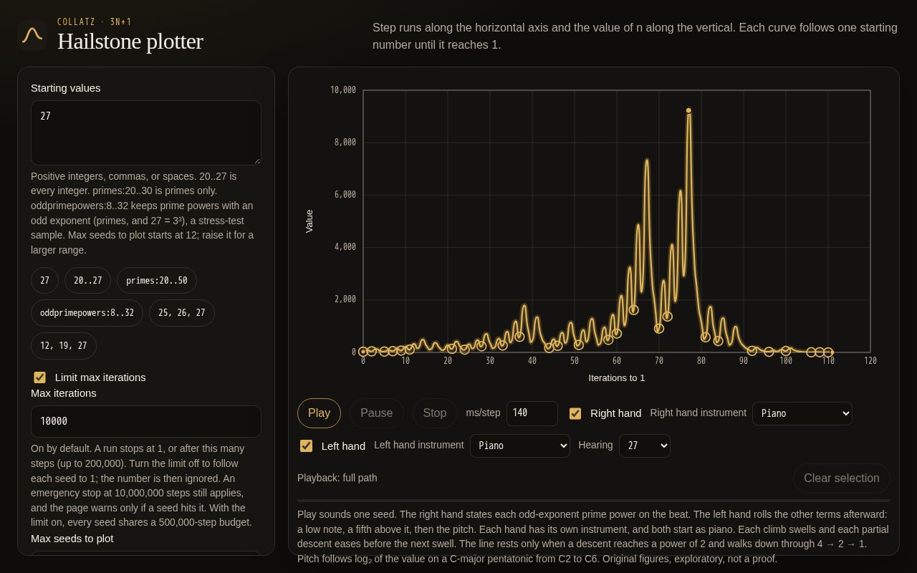Viewport: 917px width, 573px height.
Task: Click the Pause button
Action: click(x=376, y=413)
